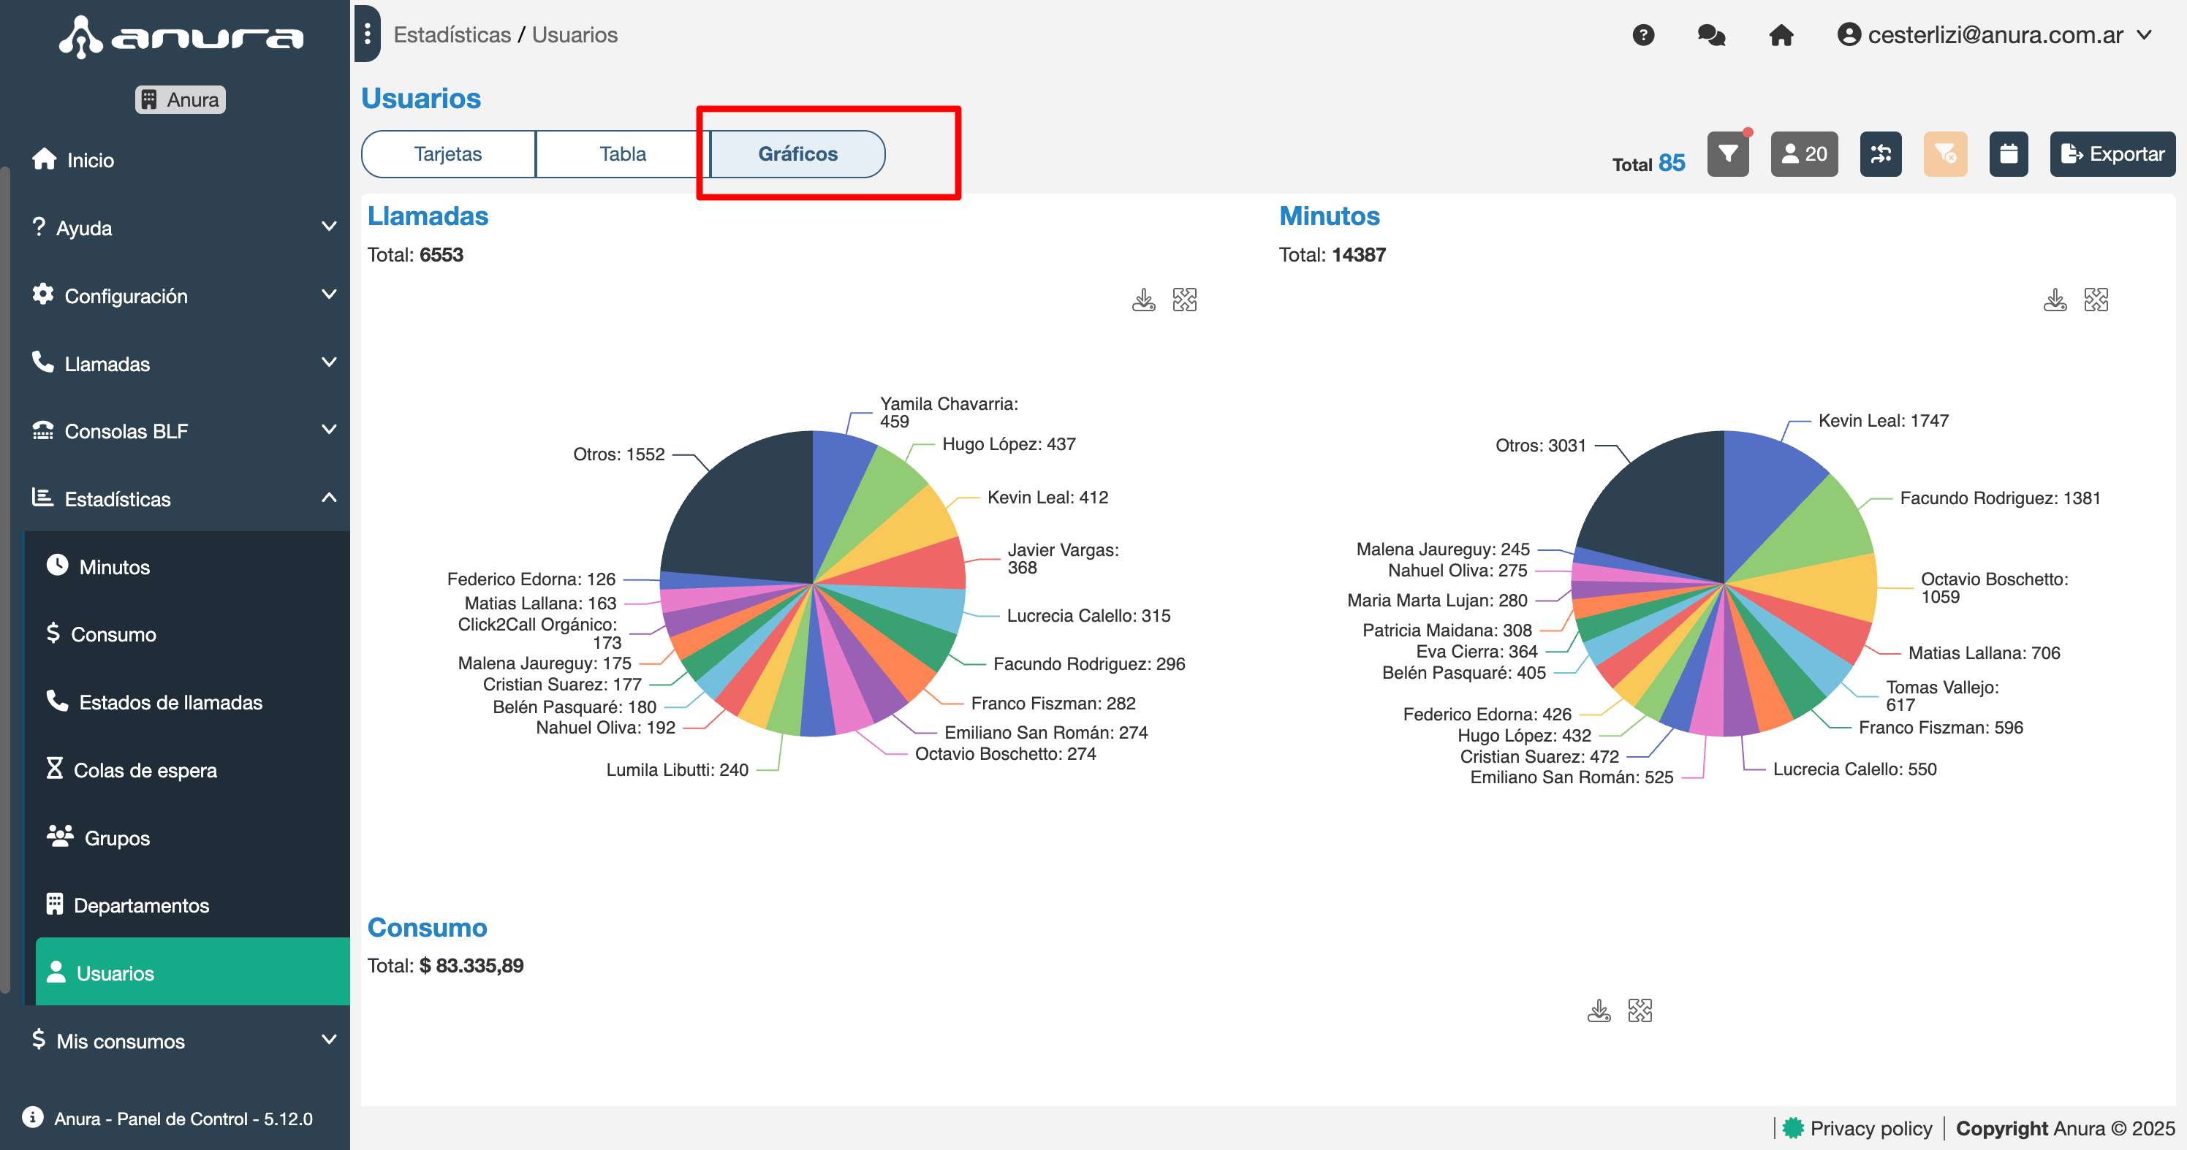2187x1150 pixels.
Task: Click the home icon in top bar
Action: (1781, 35)
